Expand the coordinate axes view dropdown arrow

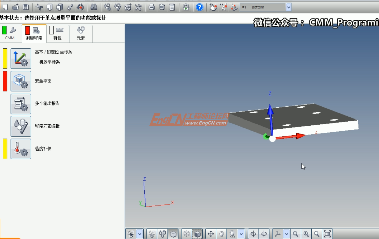(x=286, y=234)
